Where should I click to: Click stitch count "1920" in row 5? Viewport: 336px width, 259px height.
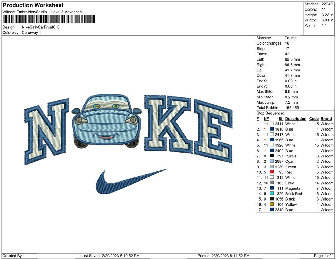pos(279,145)
